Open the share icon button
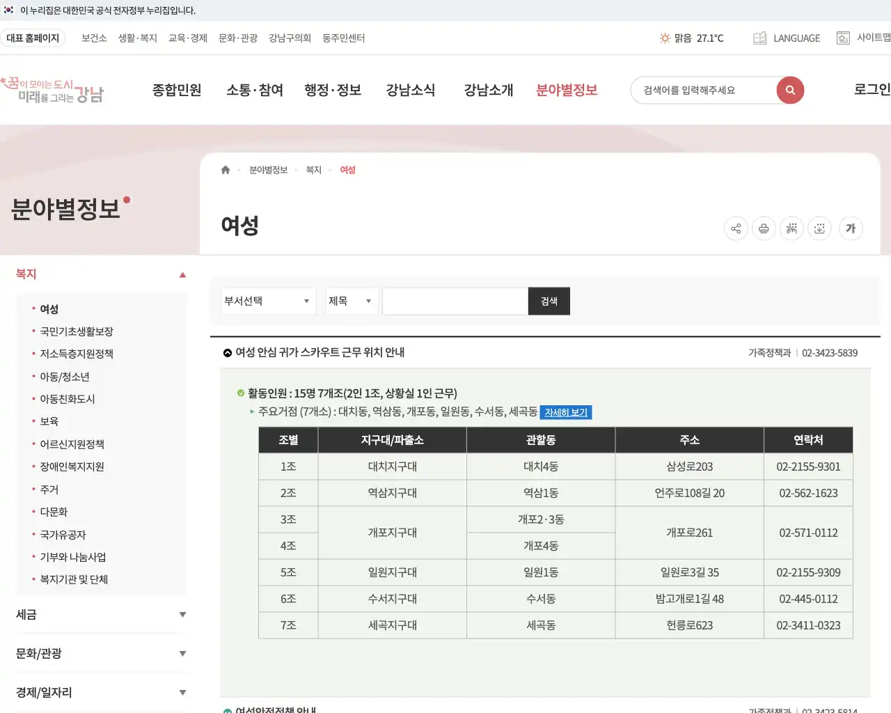 (x=736, y=228)
